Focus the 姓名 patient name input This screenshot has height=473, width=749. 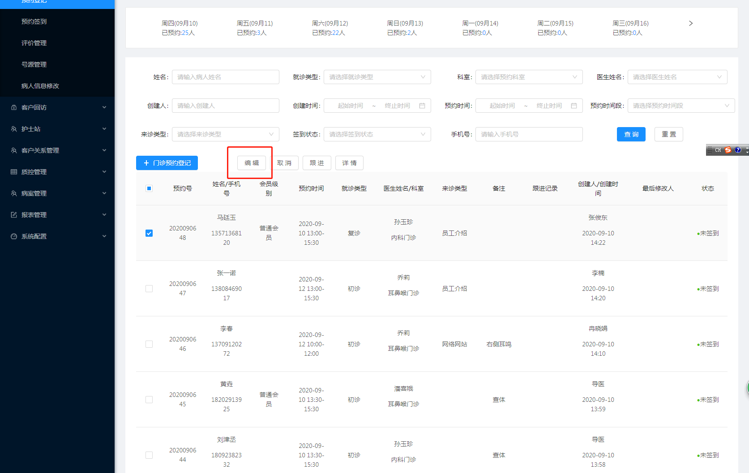click(226, 77)
